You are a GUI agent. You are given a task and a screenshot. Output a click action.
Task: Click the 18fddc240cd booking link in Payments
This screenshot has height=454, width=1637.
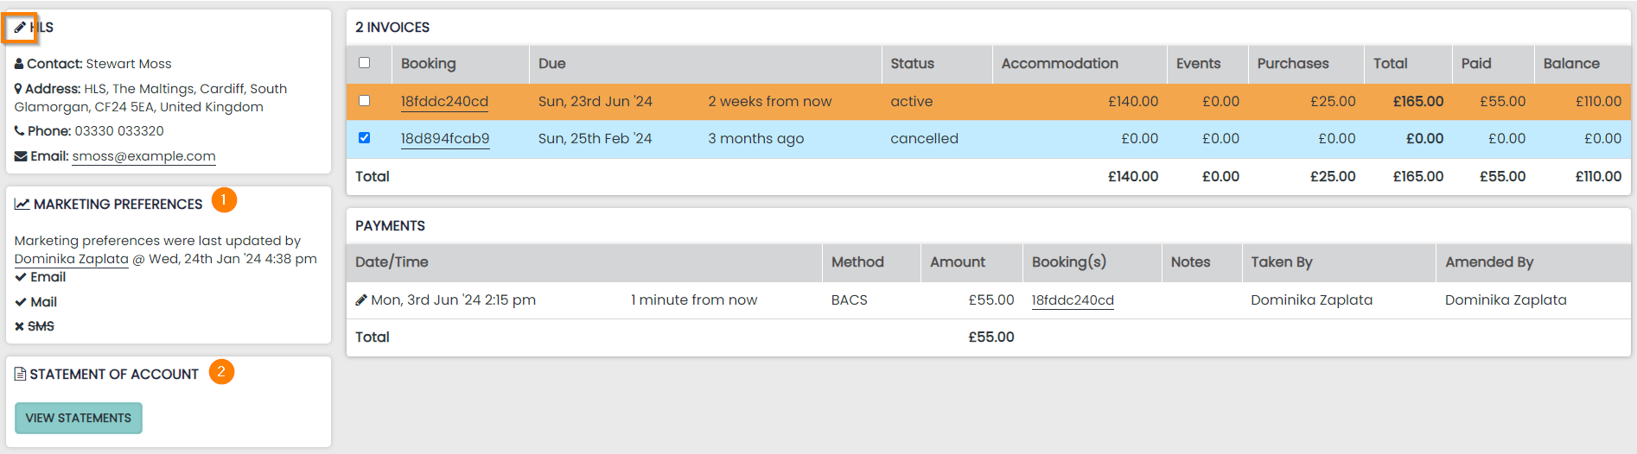(1072, 300)
